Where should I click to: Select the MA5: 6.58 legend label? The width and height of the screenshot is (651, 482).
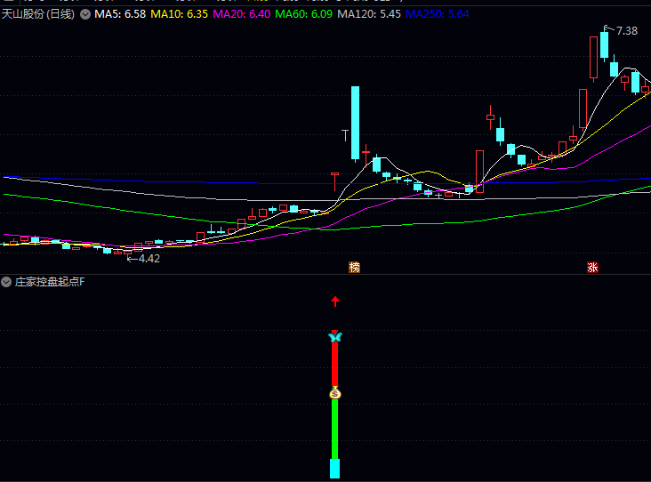(121, 15)
